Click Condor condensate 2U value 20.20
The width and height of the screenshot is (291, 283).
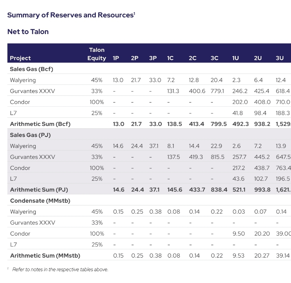pyautogui.click(x=262, y=234)
